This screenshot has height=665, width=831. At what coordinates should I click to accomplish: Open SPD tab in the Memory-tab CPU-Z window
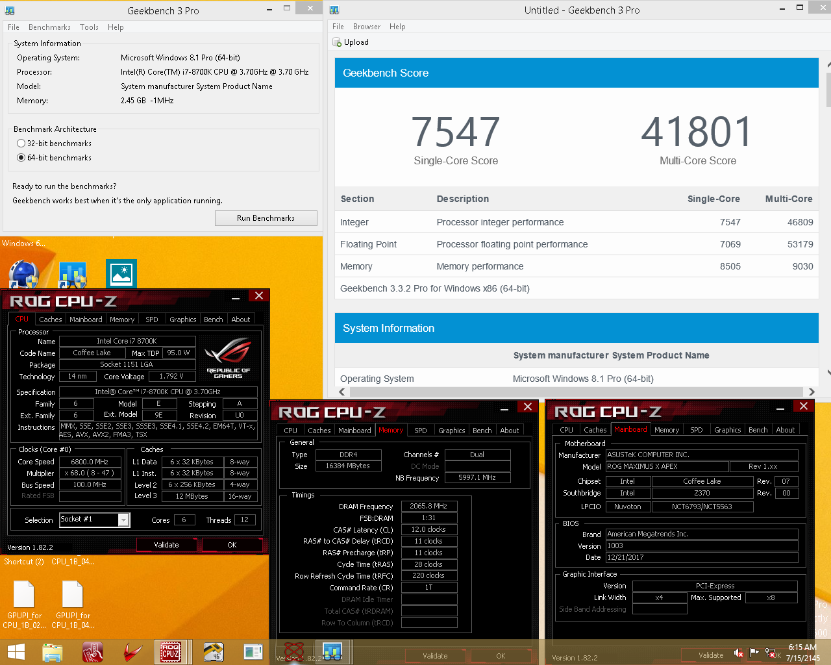[x=421, y=431]
